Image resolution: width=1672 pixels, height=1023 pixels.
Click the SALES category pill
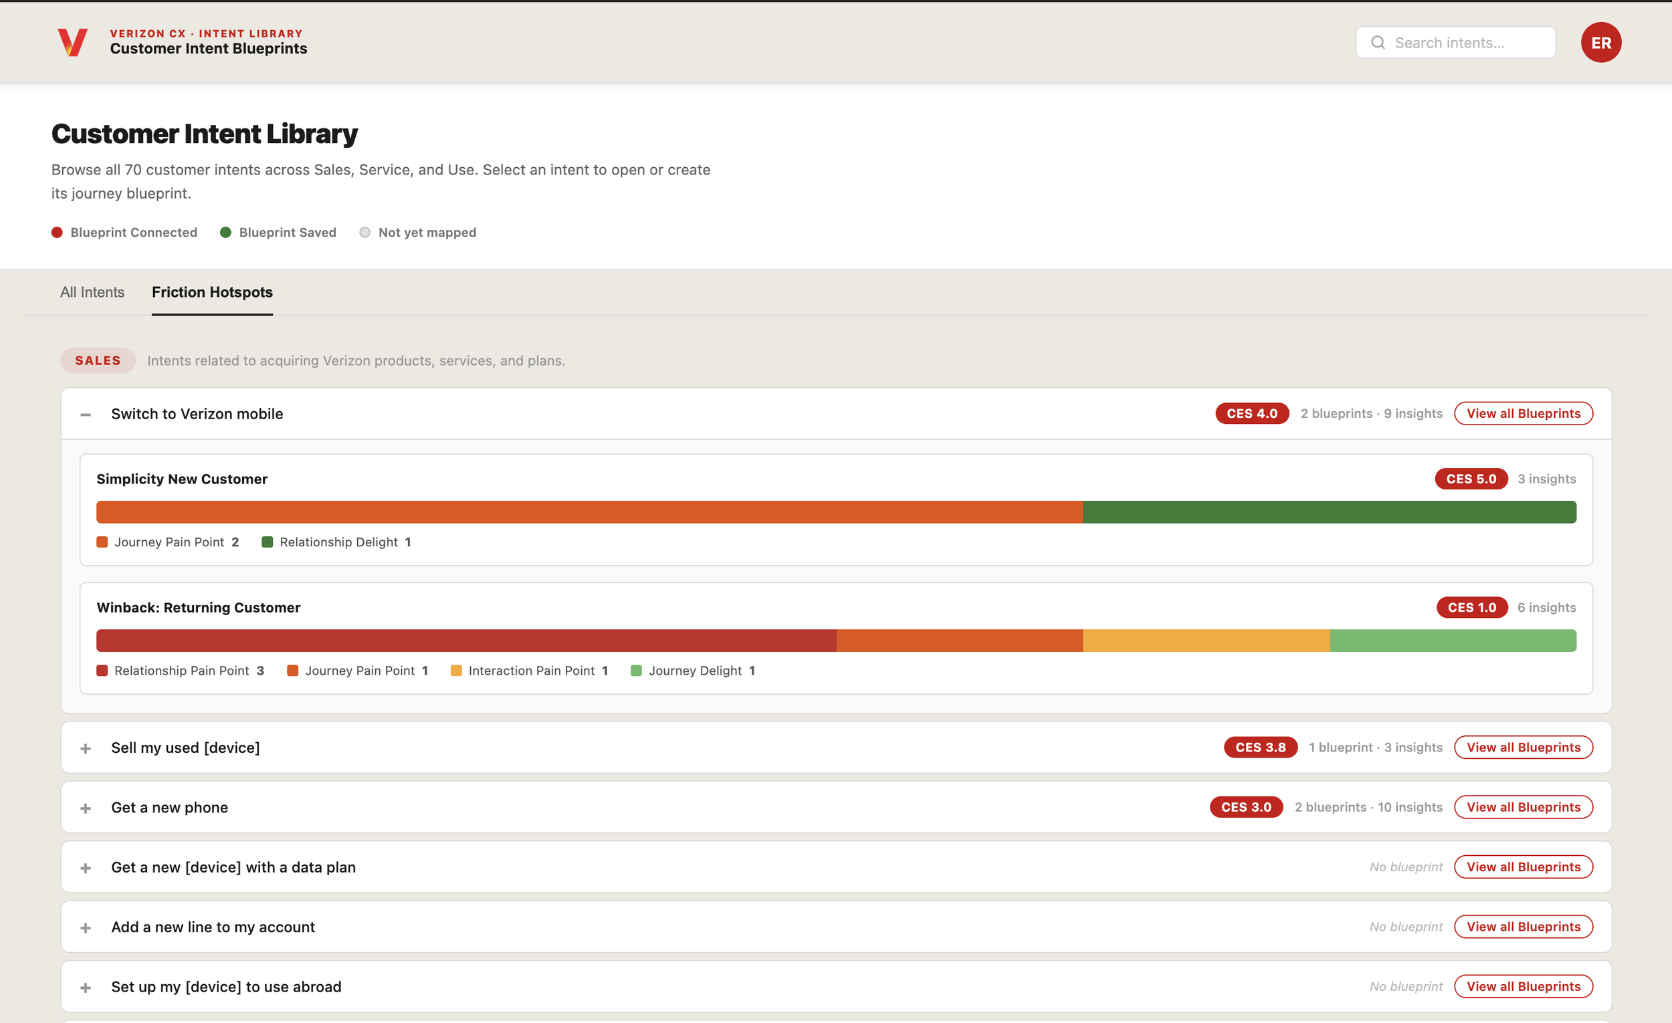98,361
